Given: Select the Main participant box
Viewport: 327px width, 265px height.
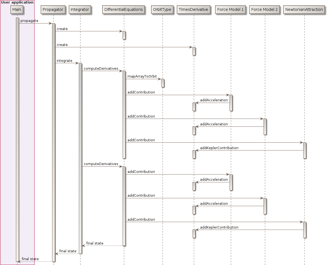Looking at the screenshot, I should (x=17, y=9).
